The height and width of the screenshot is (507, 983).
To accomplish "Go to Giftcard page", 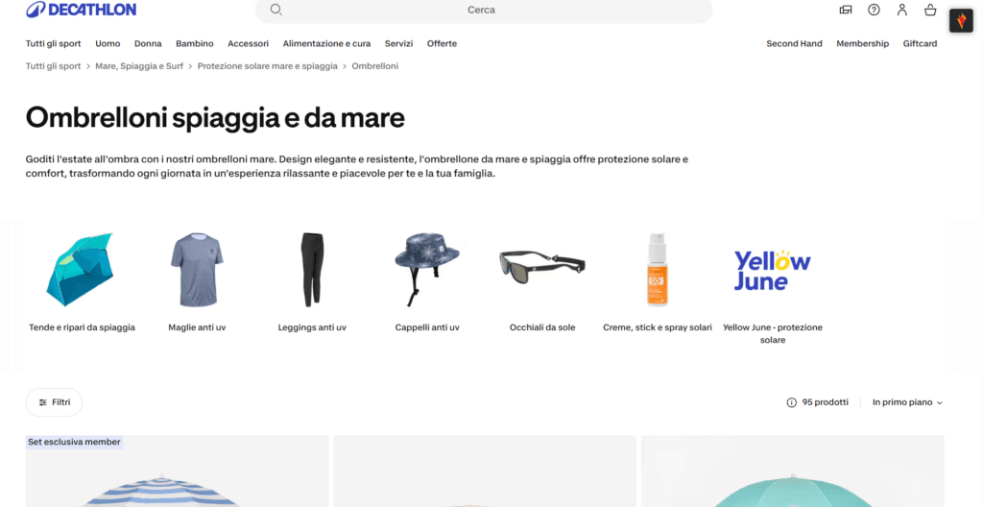I will [x=920, y=43].
